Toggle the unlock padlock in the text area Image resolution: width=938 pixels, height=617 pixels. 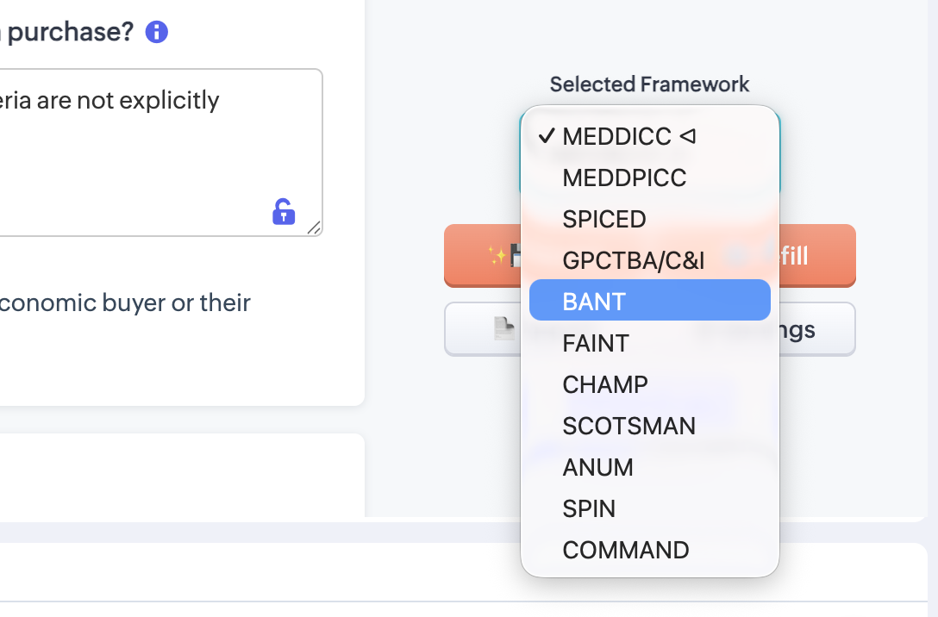click(x=284, y=211)
